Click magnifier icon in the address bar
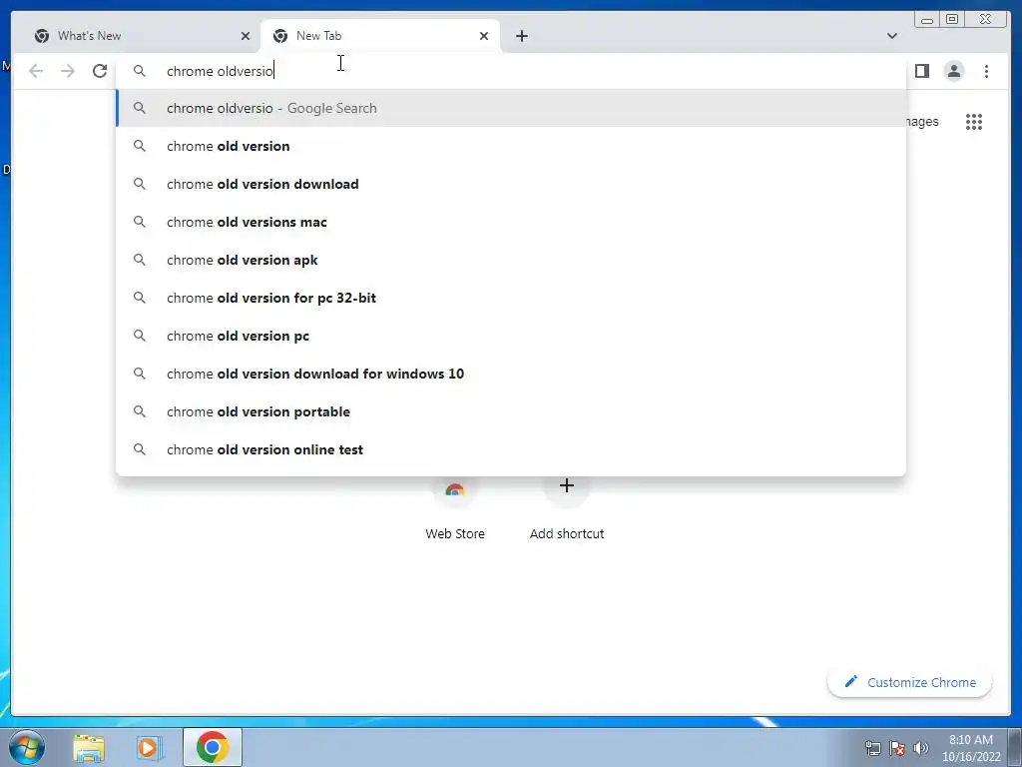 [140, 71]
